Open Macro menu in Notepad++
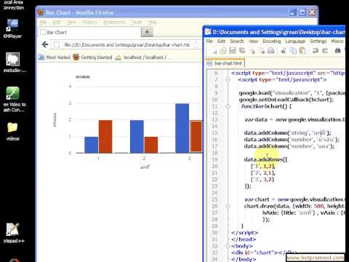 click(x=337, y=41)
